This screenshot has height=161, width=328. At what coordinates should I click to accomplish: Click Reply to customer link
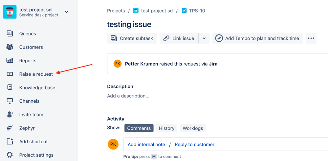(x=194, y=144)
